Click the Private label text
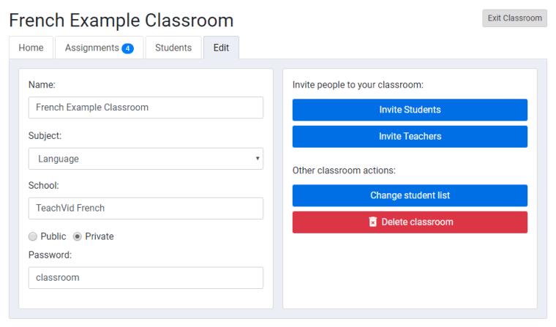Viewport: 556px width, 327px height. click(99, 236)
